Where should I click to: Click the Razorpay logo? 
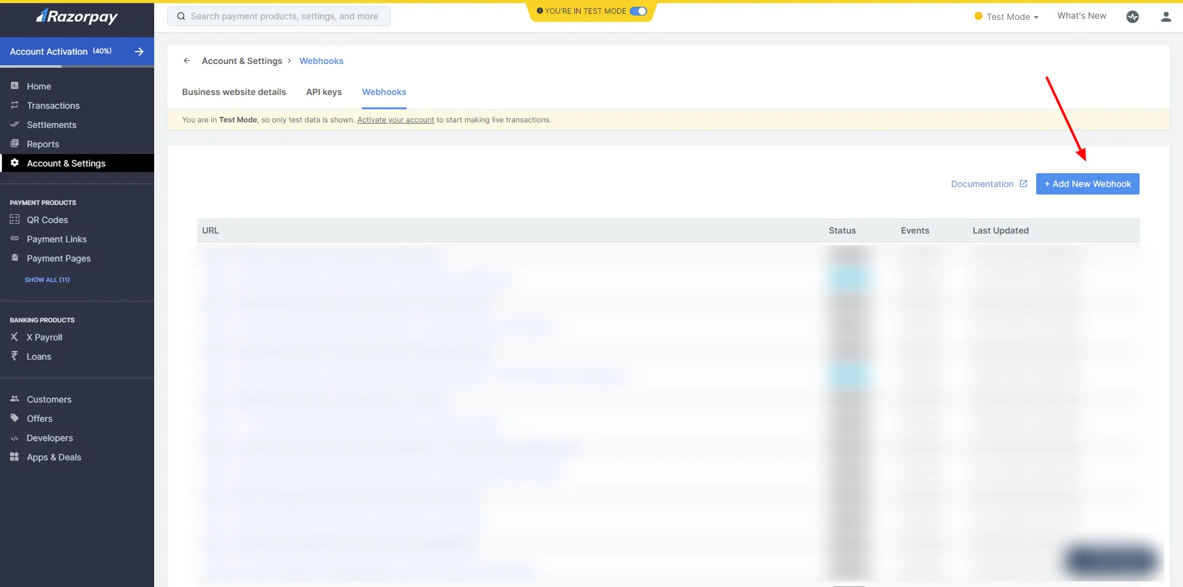click(x=77, y=17)
